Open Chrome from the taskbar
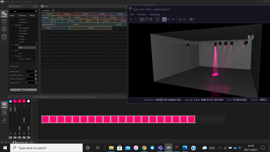Image resolution: width=270 pixels, height=152 pixels. pyautogui.click(x=144, y=148)
